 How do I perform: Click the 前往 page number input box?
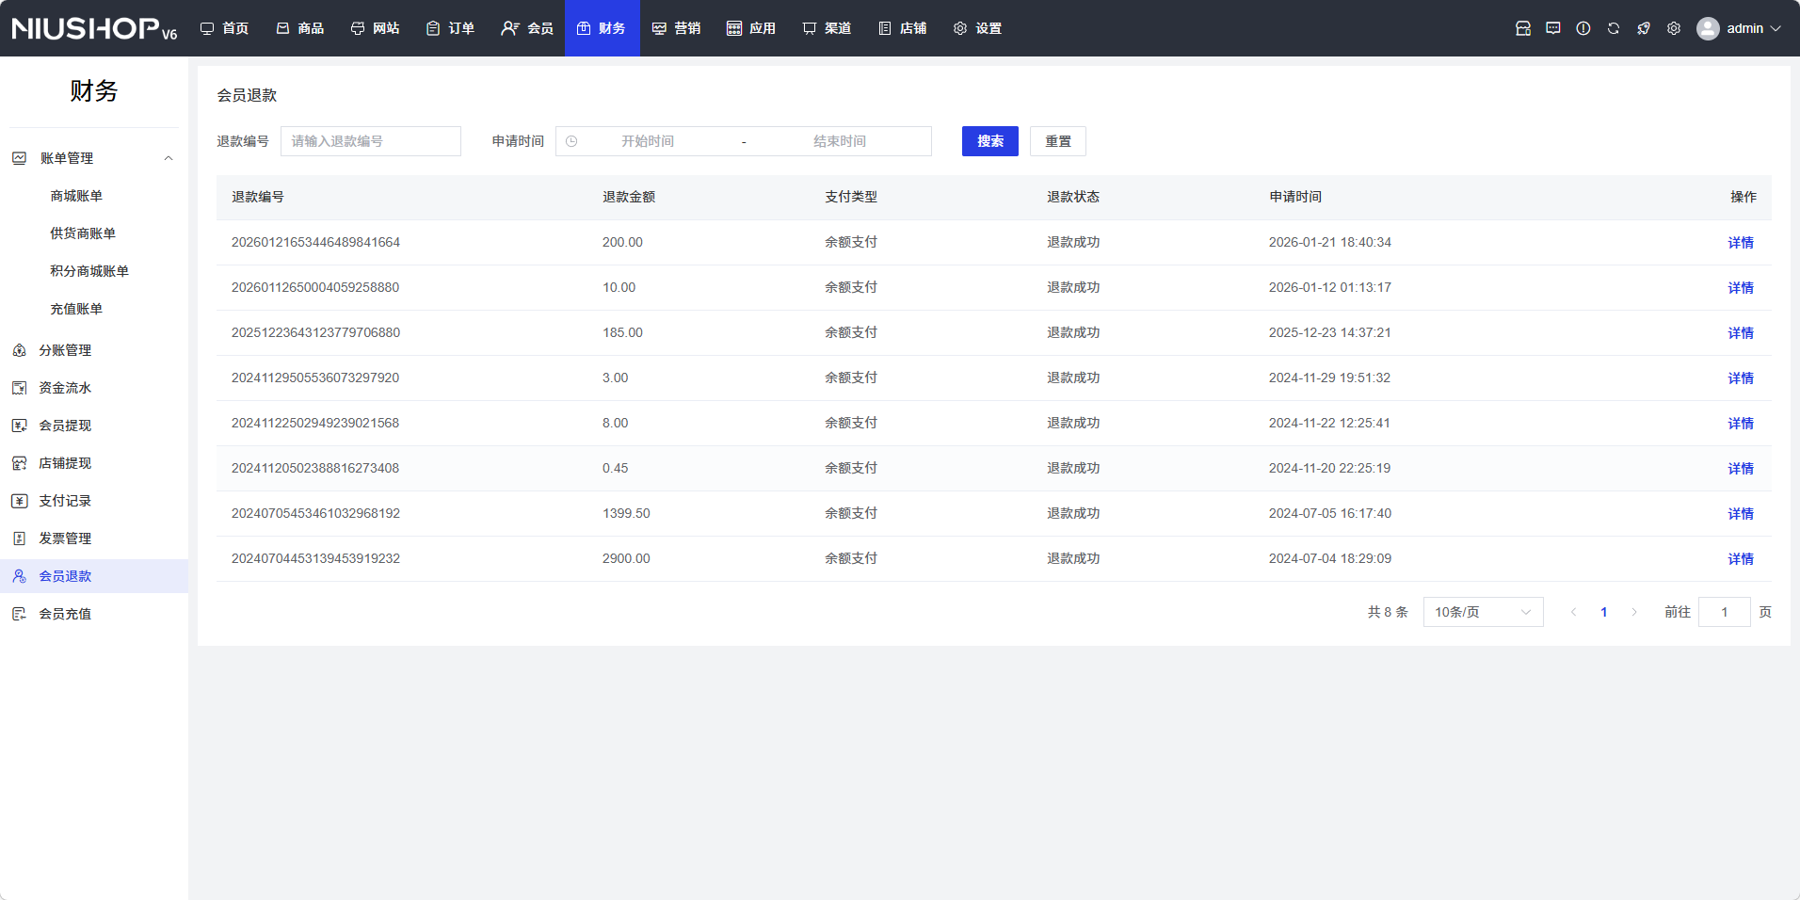pos(1723,612)
